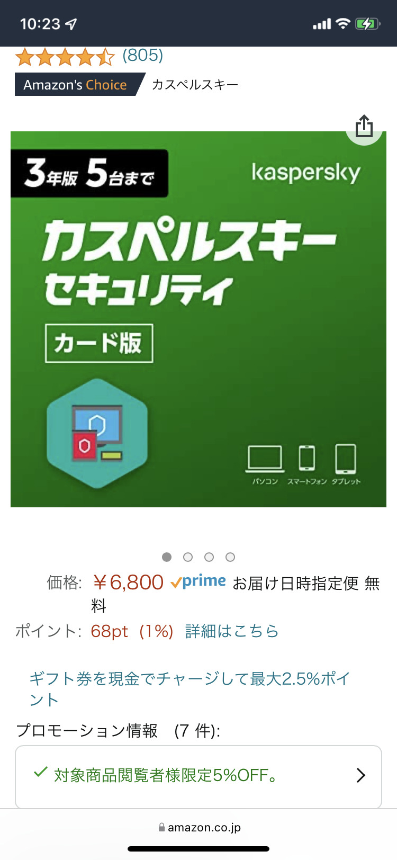Open the カスペルスキー Amazon's Choice keyword link
The width and height of the screenshot is (397, 860).
(x=195, y=85)
